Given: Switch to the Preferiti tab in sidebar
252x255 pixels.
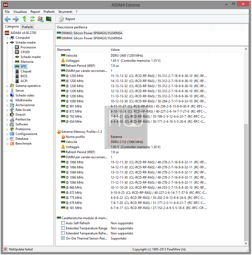Looking at the screenshot, I should tap(27, 27).
